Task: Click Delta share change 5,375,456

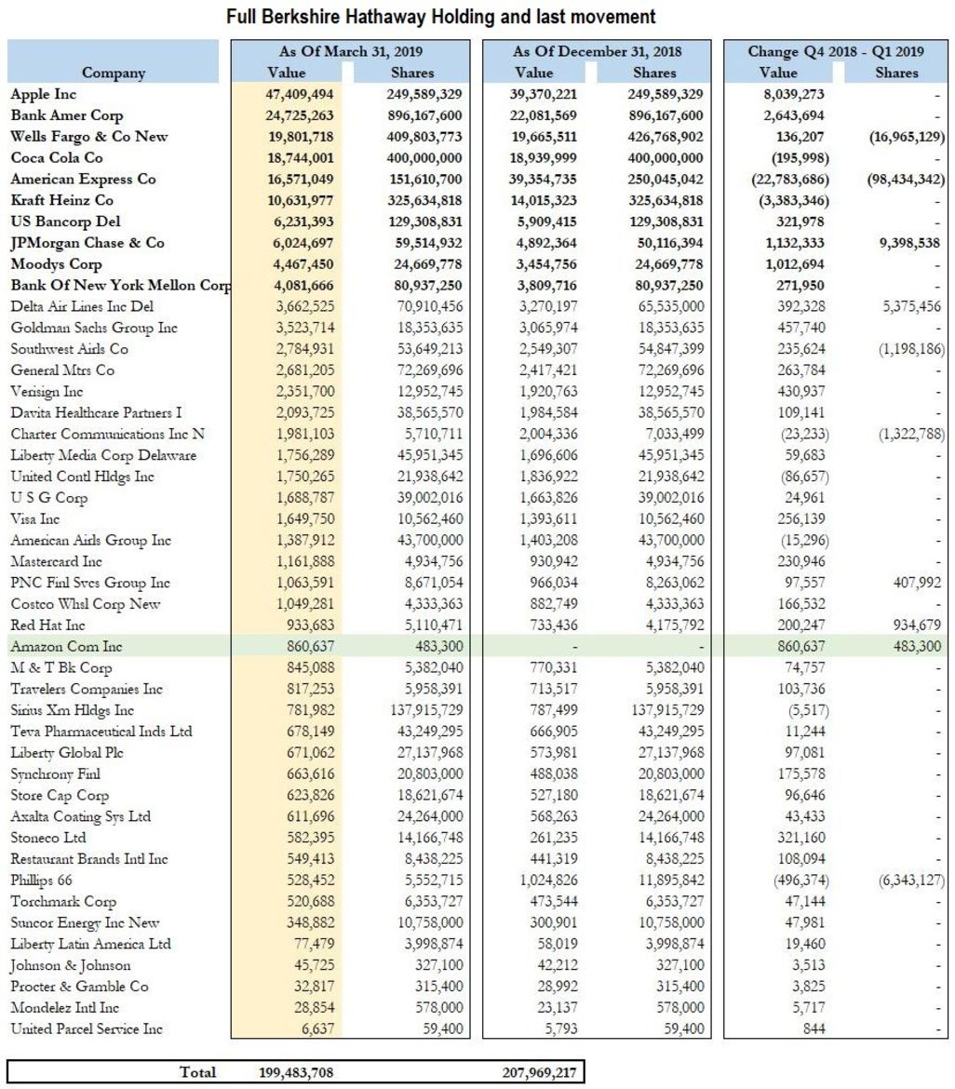Action: point(911,306)
